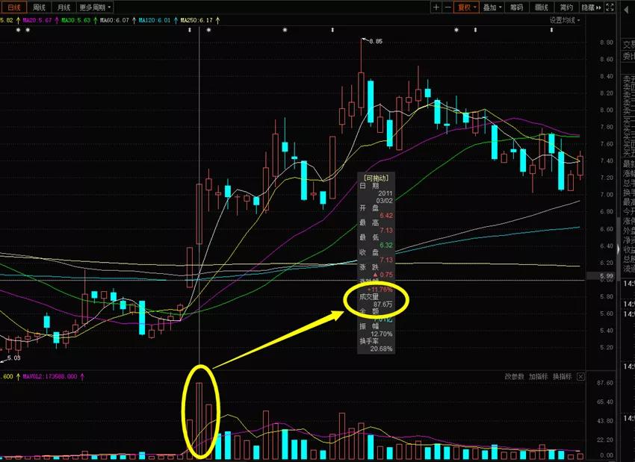The image size is (635, 462).
Task: Click 改参数 to change indicator parameters
Action: pyautogui.click(x=514, y=377)
